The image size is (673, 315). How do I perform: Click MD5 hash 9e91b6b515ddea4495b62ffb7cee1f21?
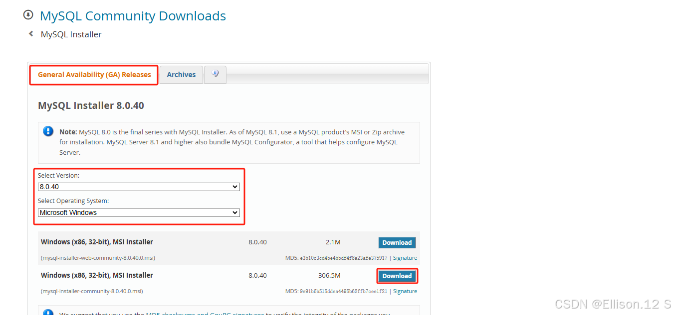coord(343,292)
